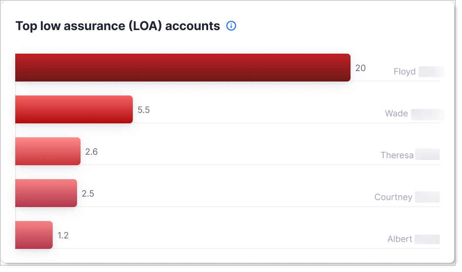Click Courtney's bar segment
This screenshot has height=272, width=462.
(x=46, y=193)
